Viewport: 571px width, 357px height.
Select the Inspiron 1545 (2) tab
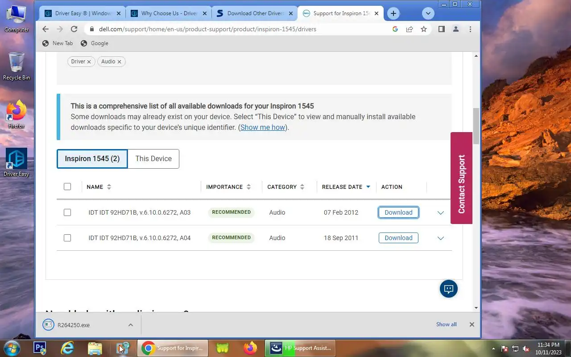(92, 159)
